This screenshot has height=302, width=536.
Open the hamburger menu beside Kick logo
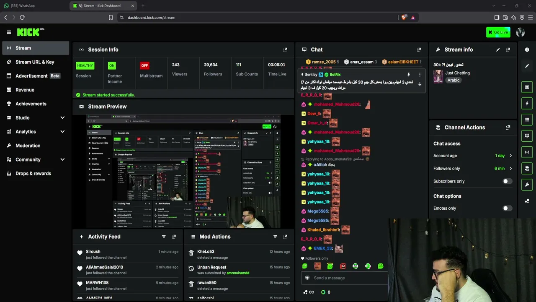pyautogui.click(x=9, y=32)
